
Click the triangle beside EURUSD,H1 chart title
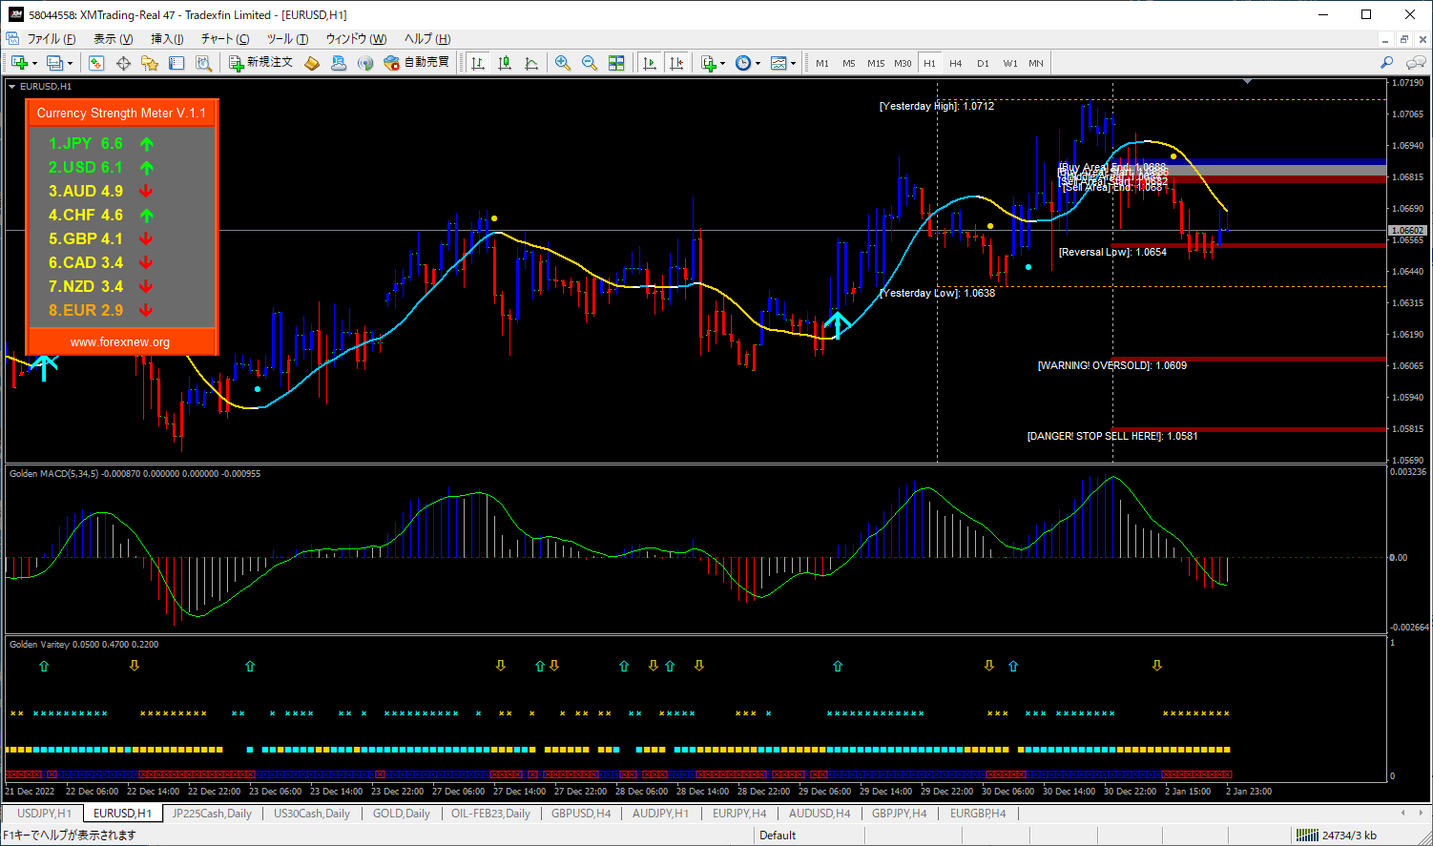[11, 86]
